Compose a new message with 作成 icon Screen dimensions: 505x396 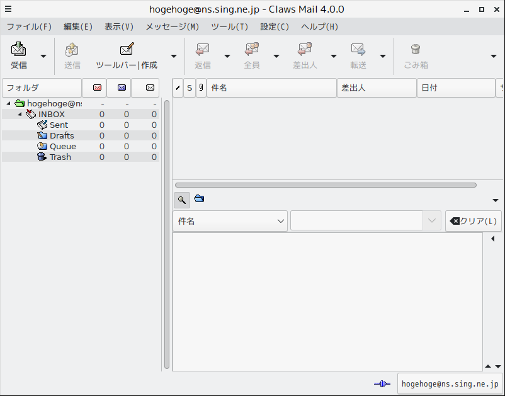pos(127,50)
